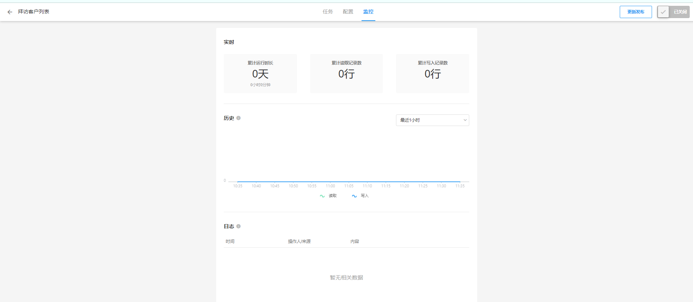This screenshot has width=693, height=302.
Task: Click the 累计运行时长 stat card
Action: 260,74
